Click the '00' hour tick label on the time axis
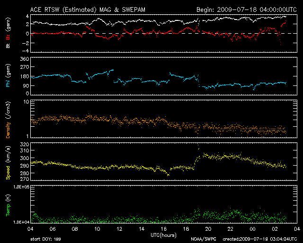This screenshot has width=303, height=243. [252, 229]
